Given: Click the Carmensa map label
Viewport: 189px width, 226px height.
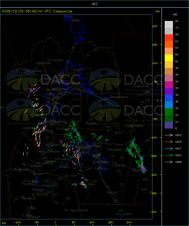Looking at the screenshot, I should tap(101, 168).
